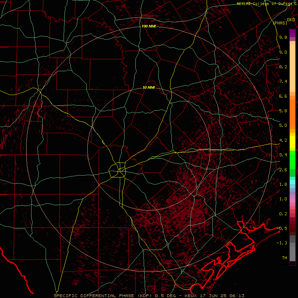Viewport: 298px width, 298px height.
Task: Click the 9.8 value on color scale
Action: [283, 37]
